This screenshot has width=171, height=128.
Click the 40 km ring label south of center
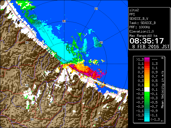tap(64, 107)
